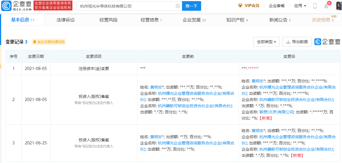
Task: Click the 导出数据 export button
Action: pyautogui.click(x=297, y=42)
